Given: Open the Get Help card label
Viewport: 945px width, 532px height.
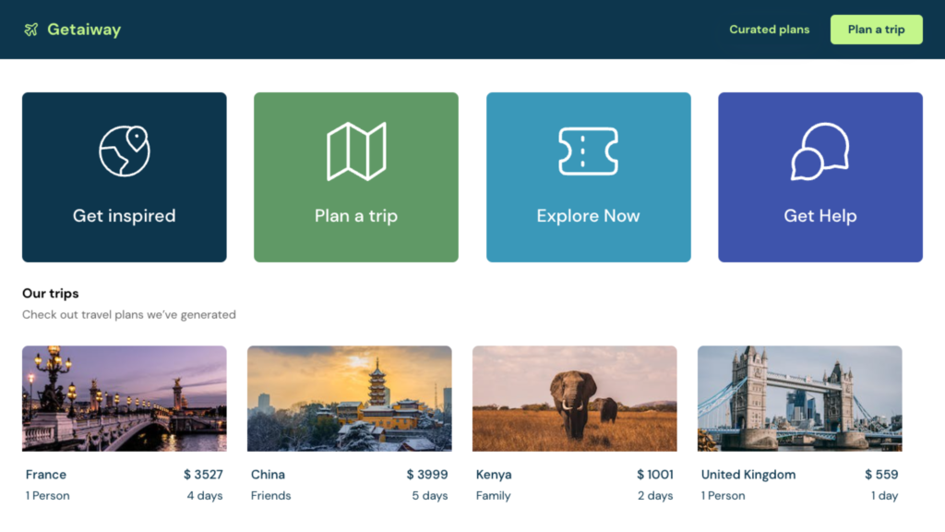Looking at the screenshot, I should 820,216.
